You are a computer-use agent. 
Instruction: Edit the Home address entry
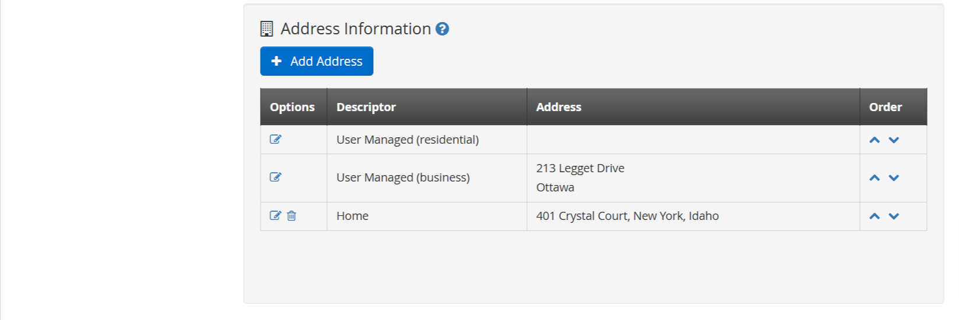pyautogui.click(x=275, y=215)
